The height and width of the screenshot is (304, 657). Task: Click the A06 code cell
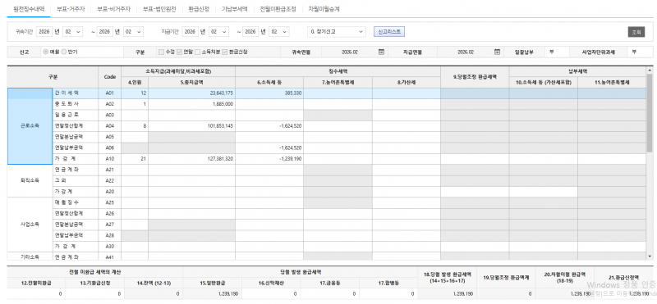[x=110, y=147]
